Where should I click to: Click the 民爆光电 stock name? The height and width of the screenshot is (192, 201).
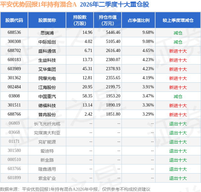(x=47, y=78)
